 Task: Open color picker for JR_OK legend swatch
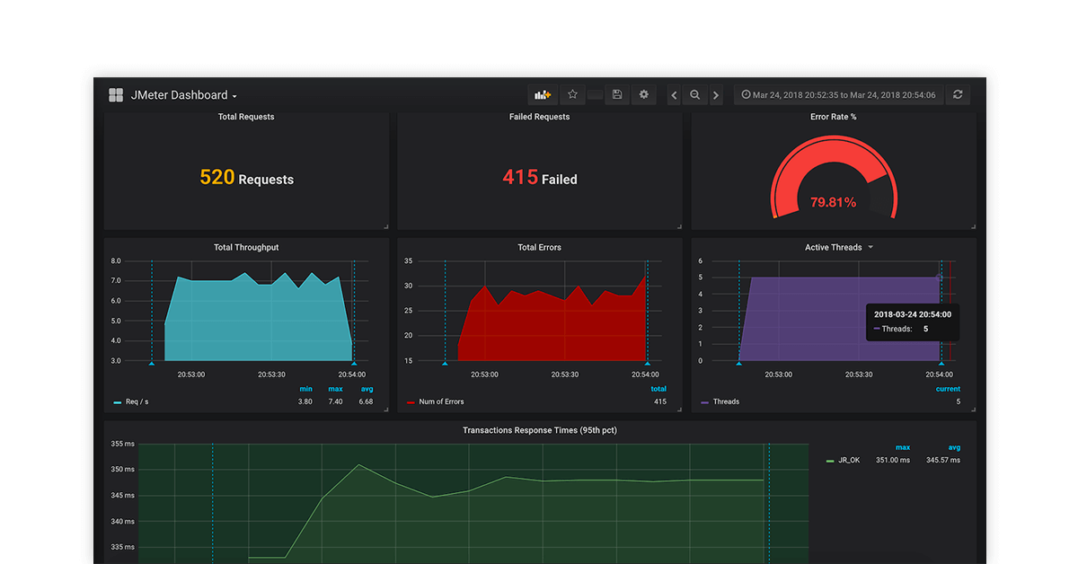tap(830, 461)
